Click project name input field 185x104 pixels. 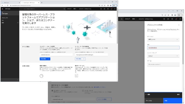tap(163, 48)
